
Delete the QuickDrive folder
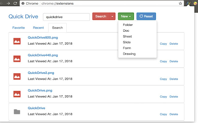(174, 114)
